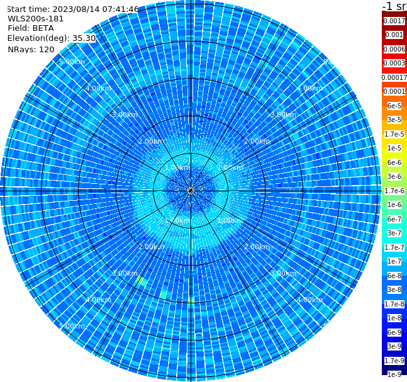
Task: Click the Start time 2023/08/14 07:41:46 text
Action: tap(72, 9)
